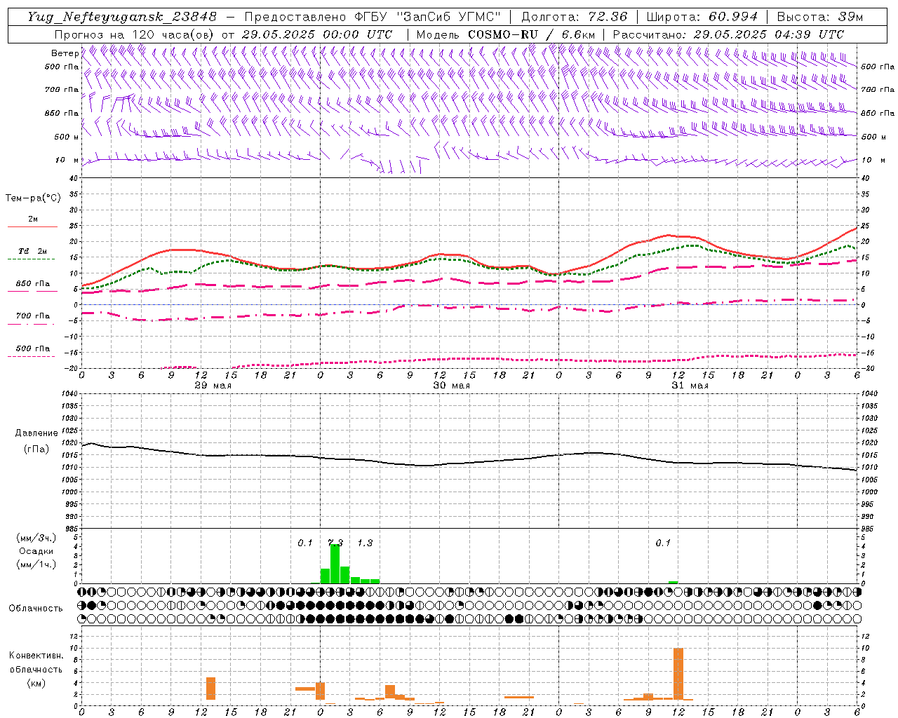This screenshot has height=718, width=898.
Task: Click the 'Td 2м' dew point legend entry
Action: [x=32, y=251]
